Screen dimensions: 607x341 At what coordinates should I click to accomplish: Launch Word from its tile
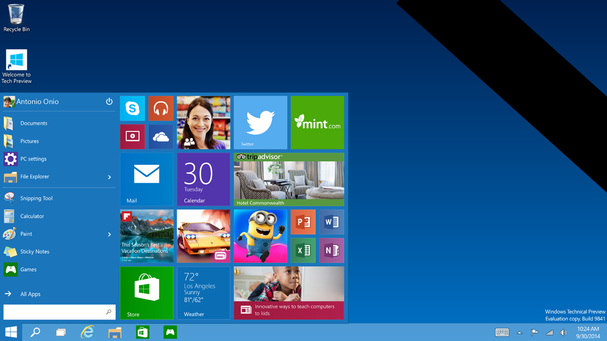(x=331, y=222)
